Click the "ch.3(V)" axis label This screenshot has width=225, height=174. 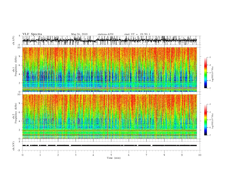tap(14, 146)
